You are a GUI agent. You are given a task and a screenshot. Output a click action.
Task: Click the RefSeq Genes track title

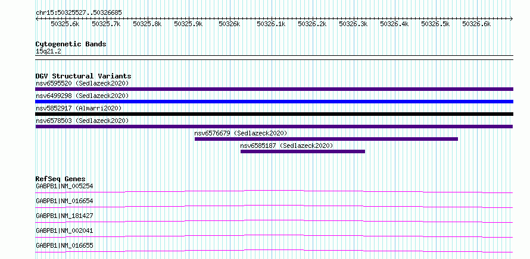(61, 179)
